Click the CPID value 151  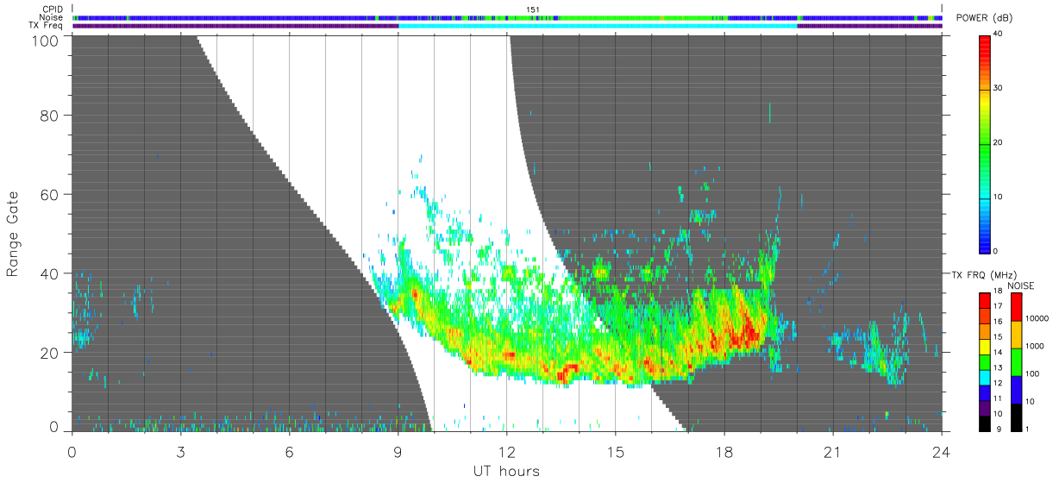point(532,9)
